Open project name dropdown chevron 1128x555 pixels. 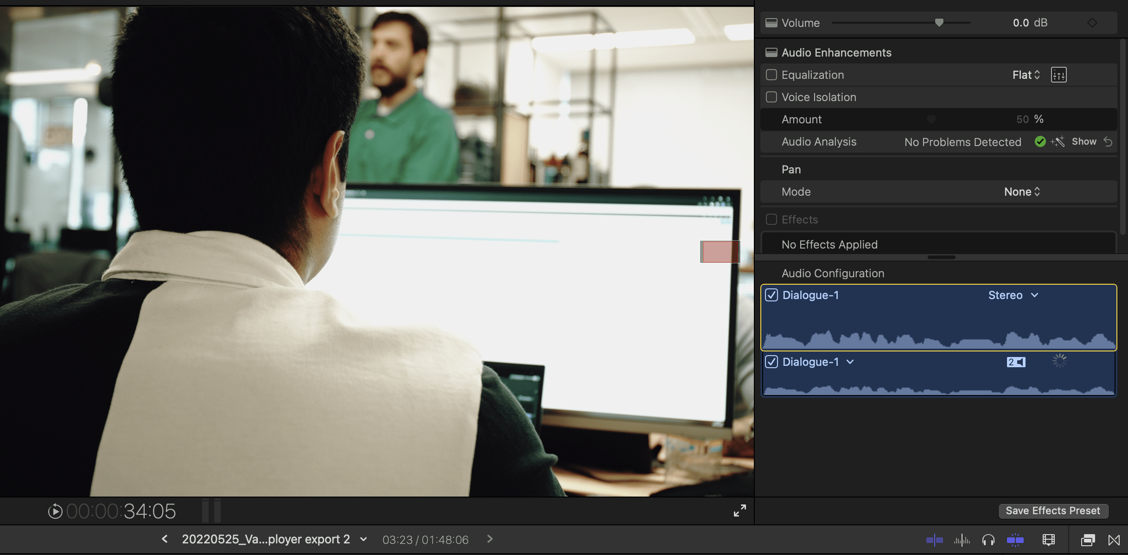363,539
